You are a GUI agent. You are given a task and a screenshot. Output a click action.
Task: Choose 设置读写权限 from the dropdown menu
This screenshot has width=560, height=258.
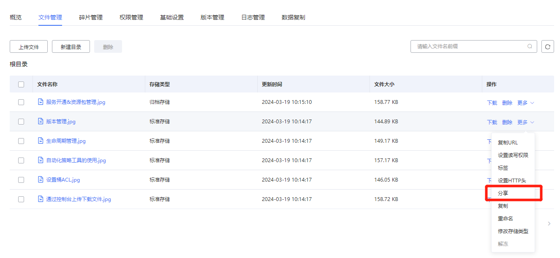tap(513, 155)
